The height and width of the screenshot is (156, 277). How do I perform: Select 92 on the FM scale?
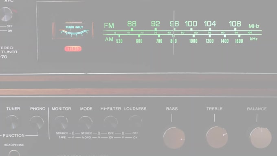point(155,24)
